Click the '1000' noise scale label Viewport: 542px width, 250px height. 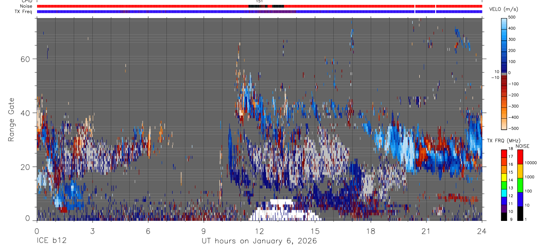tap(530, 177)
